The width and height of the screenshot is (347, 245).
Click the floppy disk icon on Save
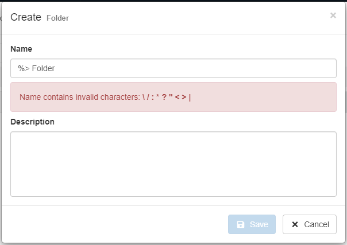click(241, 224)
